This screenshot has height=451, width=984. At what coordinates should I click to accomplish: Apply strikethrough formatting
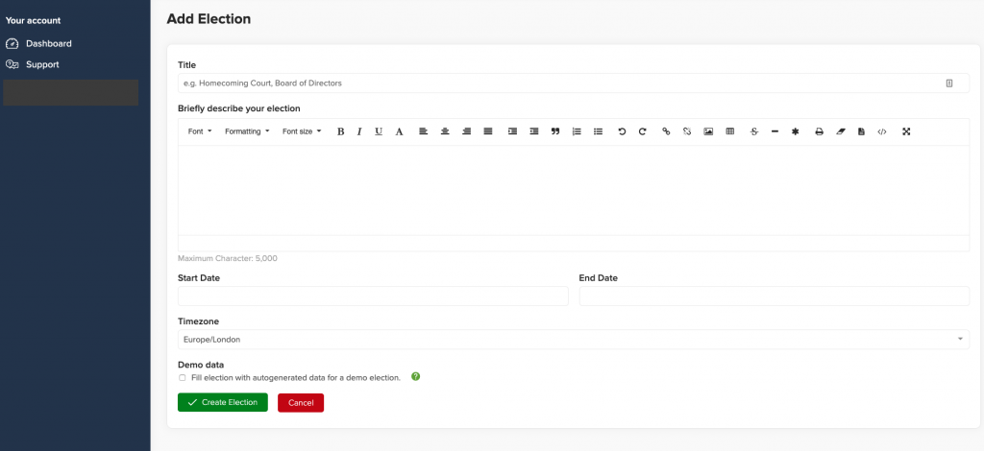[754, 131]
